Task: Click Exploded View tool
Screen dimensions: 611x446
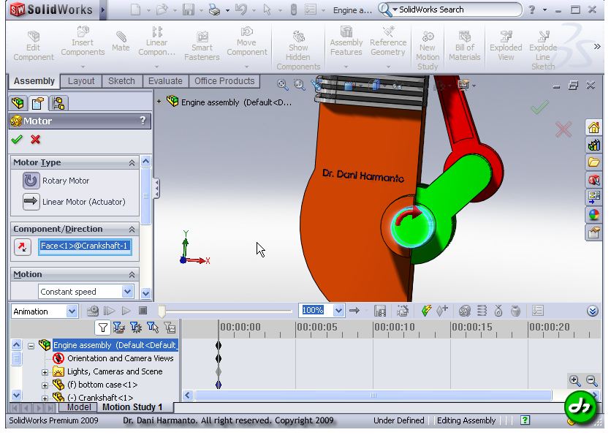Action: (506, 46)
